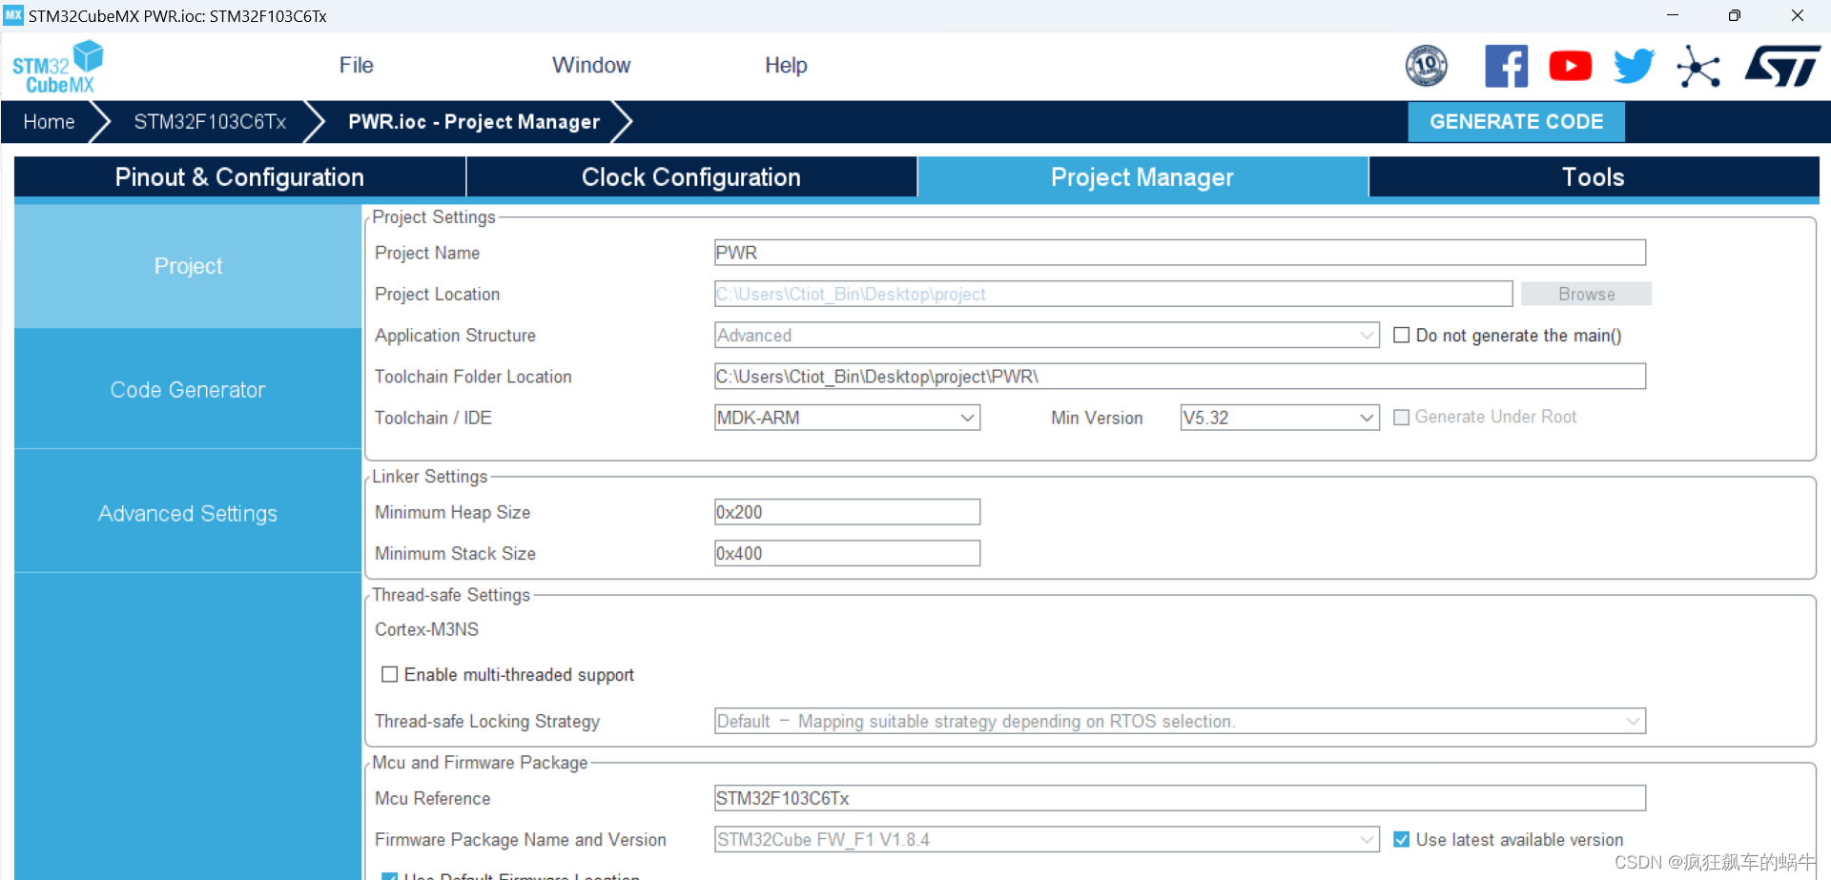The width and height of the screenshot is (1831, 880).
Task: Open Firmware Package Name and Version dropdown
Action: pos(1047,839)
